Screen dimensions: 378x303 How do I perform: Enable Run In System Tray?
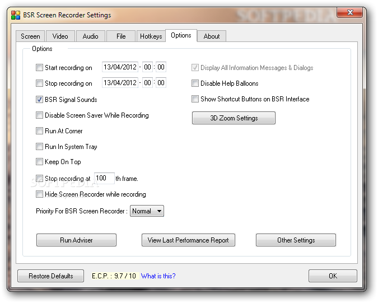pyautogui.click(x=39, y=146)
